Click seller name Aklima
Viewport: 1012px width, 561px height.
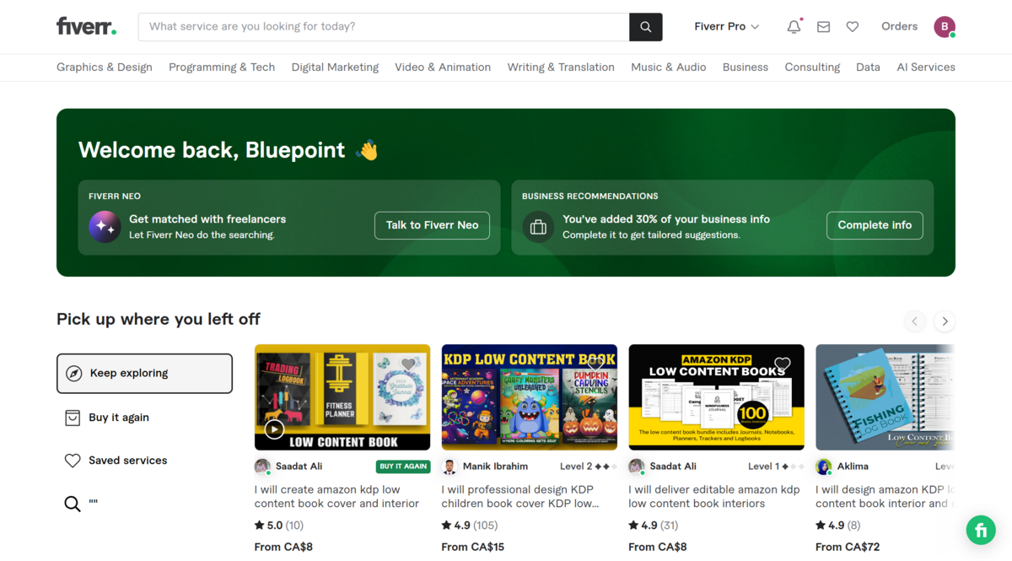click(853, 467)
